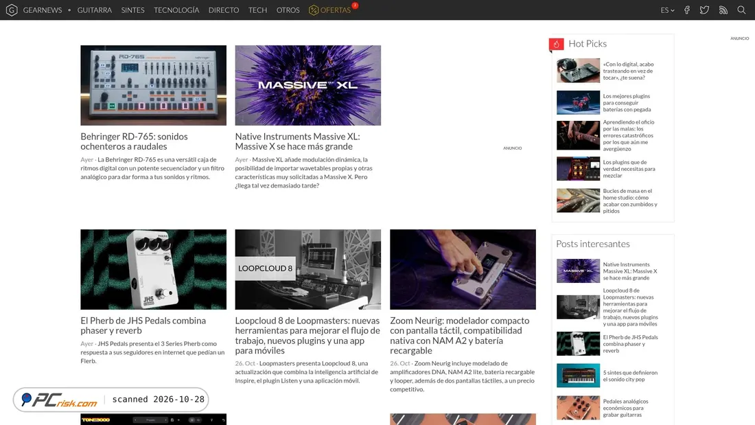The height and width of the screenshot is (425, 755).
Task: Click the Loopcloud 8 studio image
Action: pyautogui.click(x=307, y=269)
